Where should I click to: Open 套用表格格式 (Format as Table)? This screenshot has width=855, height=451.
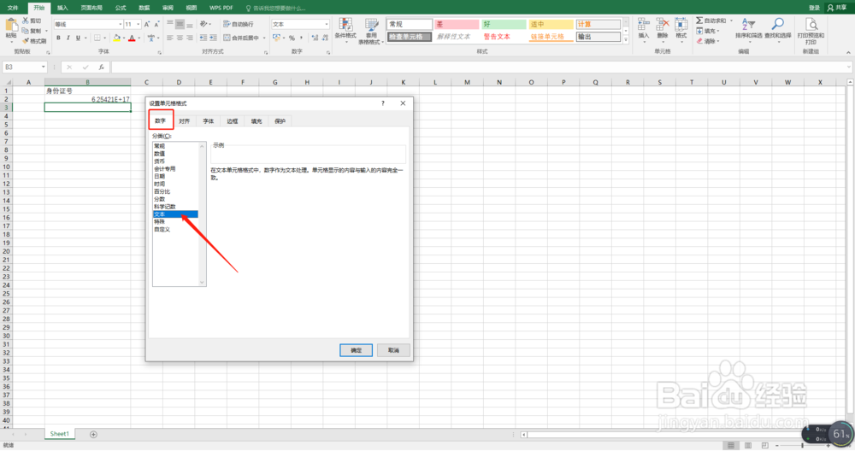(x=371, y=31)
